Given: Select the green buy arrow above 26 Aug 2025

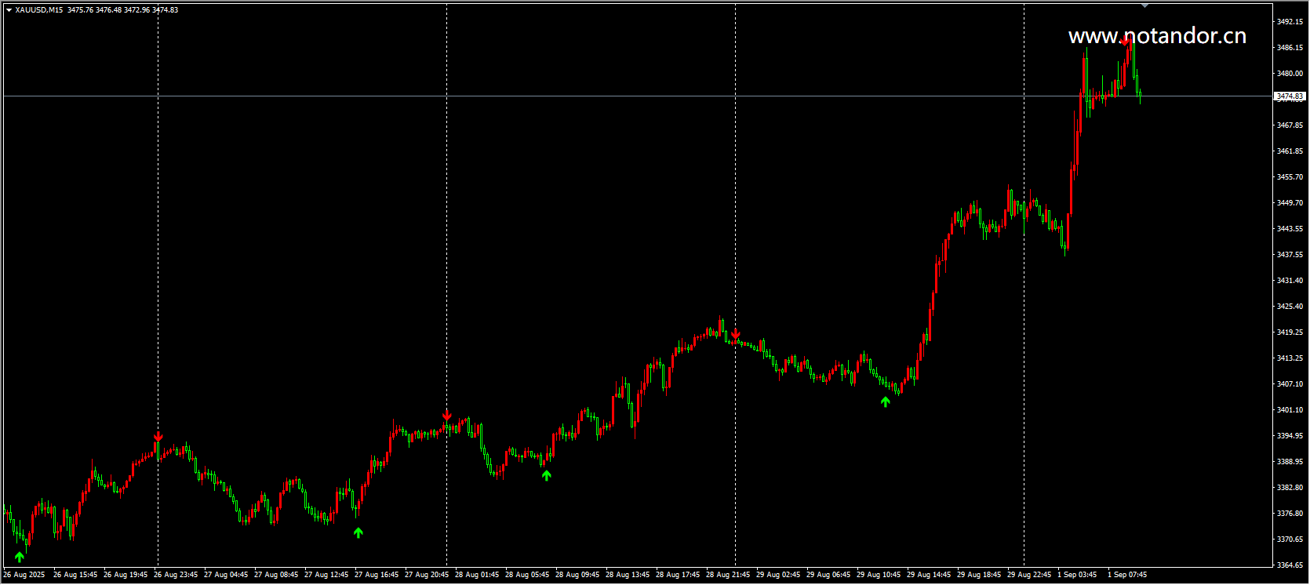Looking at the screenshot, I should click(20, 558).
